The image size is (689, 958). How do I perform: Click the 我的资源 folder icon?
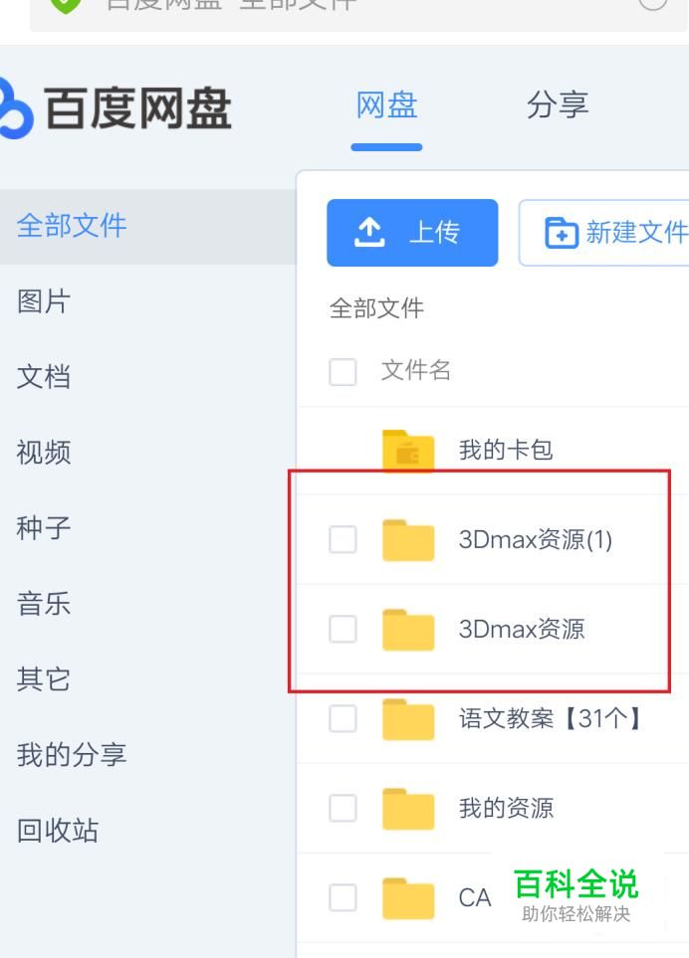pos(408,809)
